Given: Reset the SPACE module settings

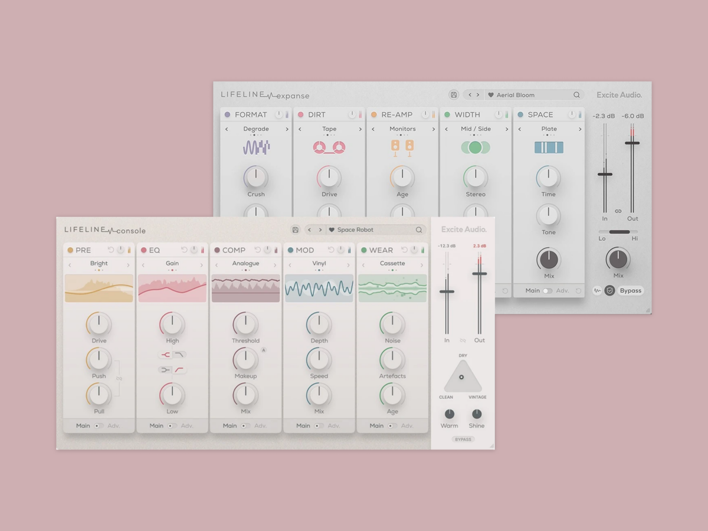Looking at the screenshot, I should tap(578, 291).
